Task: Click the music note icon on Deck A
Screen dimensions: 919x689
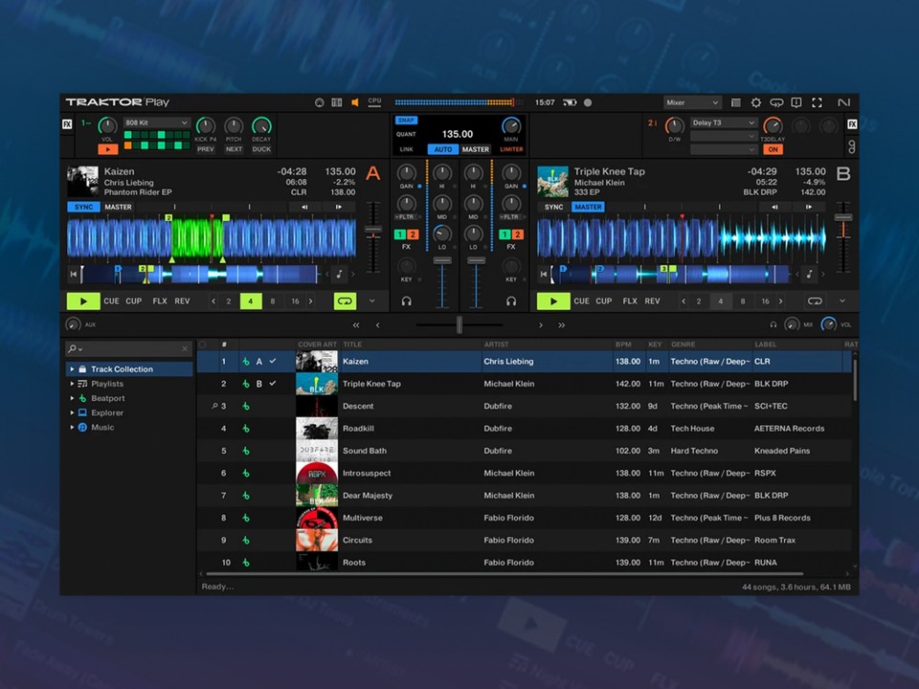Action: (x=339, y=274)
